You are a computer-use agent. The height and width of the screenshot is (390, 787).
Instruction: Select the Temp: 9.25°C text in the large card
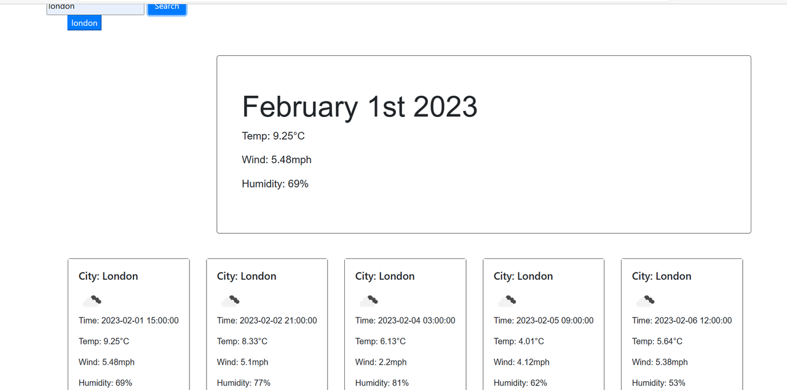(273, 135)
